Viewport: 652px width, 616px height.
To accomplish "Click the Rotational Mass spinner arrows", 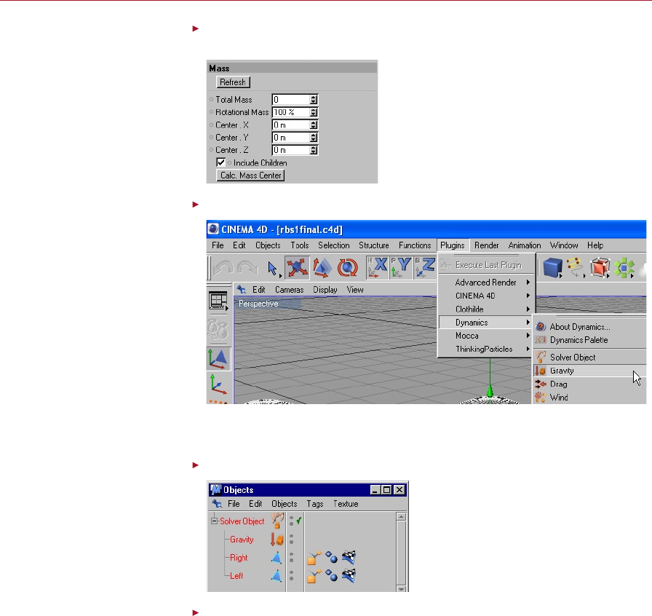I will pyautogui.click(x=314, y=112).
